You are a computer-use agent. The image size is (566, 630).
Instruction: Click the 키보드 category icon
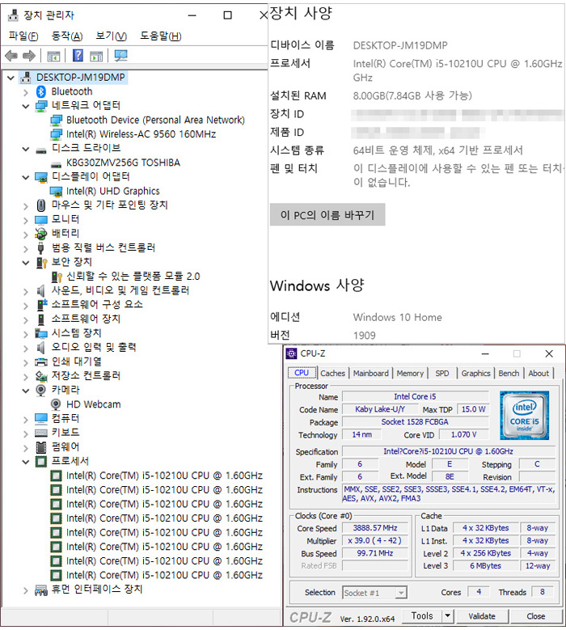[x=41, y=433]
